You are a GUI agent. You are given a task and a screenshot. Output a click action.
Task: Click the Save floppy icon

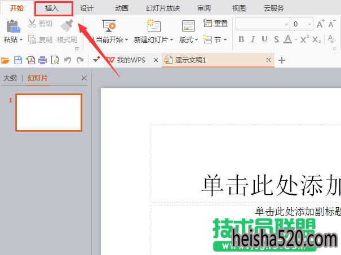pos(18,60)
